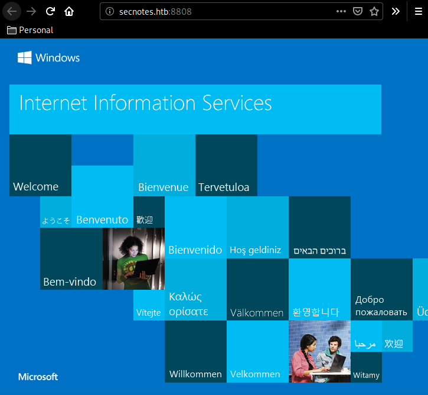The height and width of the screenshot is (395, 428).
Task: Click the Tervetuloa tile
Action: point(226,165)
